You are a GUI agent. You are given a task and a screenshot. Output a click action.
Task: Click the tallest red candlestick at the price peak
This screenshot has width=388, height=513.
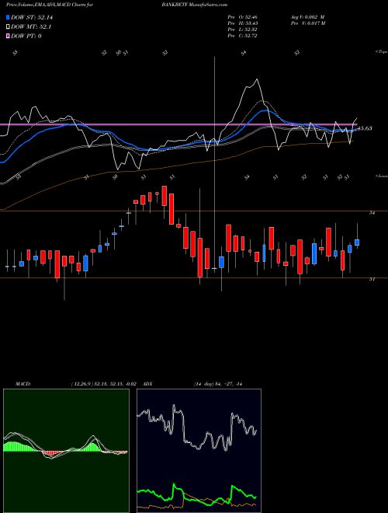click(x=165, y=196)
